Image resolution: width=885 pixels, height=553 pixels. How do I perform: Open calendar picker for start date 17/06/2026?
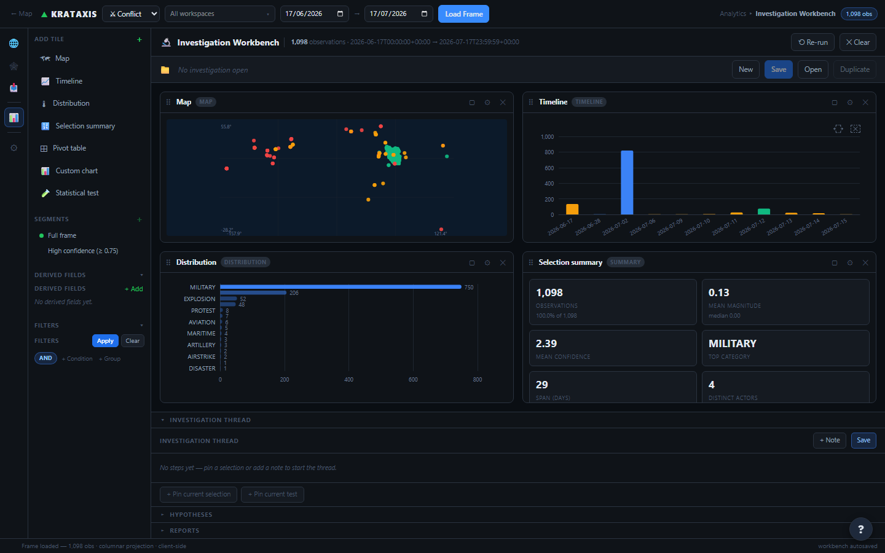[340, 14]
